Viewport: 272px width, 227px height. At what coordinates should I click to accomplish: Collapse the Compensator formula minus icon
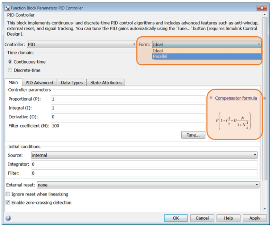(x=211, y=98)
